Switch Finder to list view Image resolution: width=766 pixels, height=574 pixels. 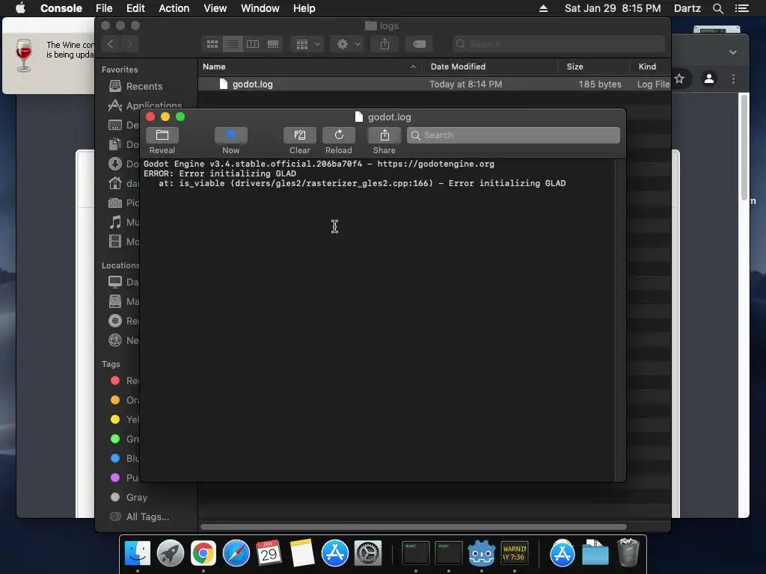click(233, 44)
